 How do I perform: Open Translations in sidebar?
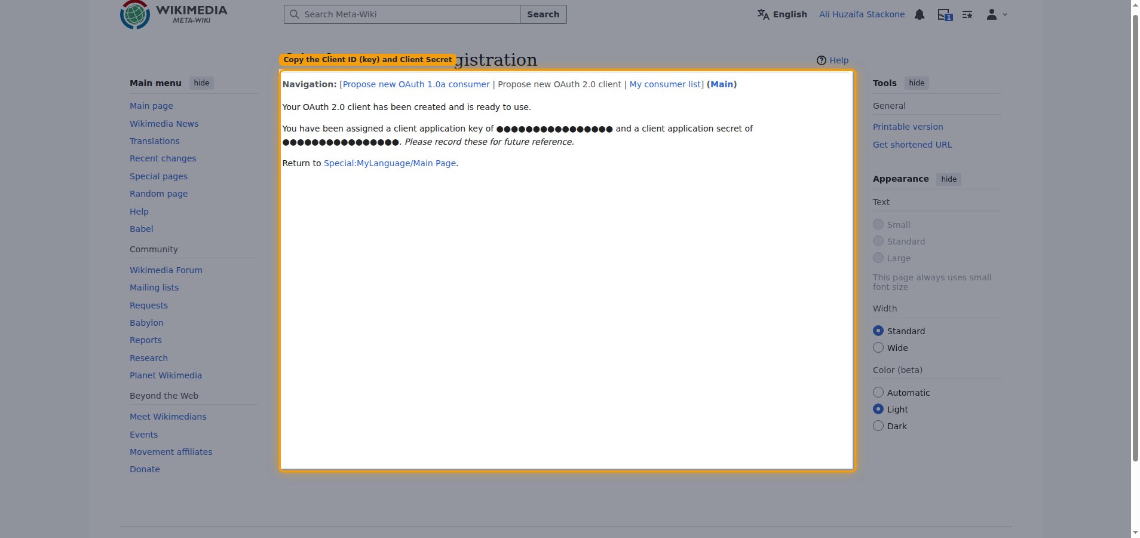154,141
